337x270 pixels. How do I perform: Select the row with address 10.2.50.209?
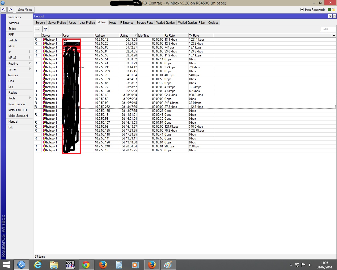pyautogui.click(x=185, y=71)
